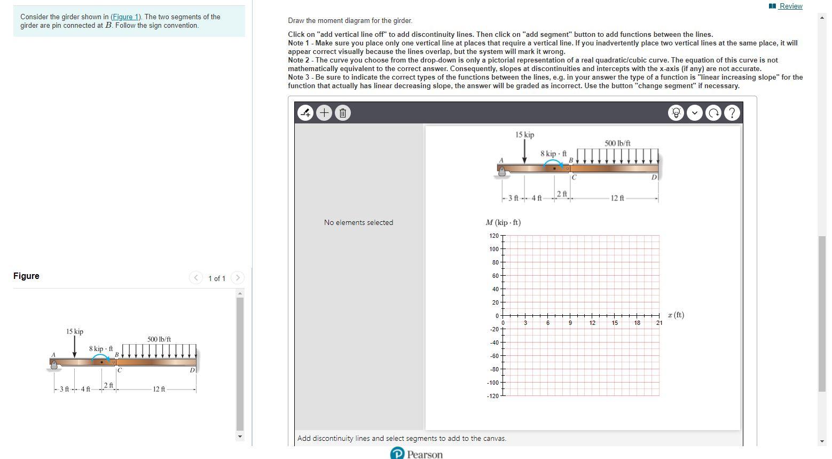This screenshot has height=459, width=832.
Task: Click the 'M (kip · ft)' axis label
Action: pyautogui.click(x=503, y=222)
